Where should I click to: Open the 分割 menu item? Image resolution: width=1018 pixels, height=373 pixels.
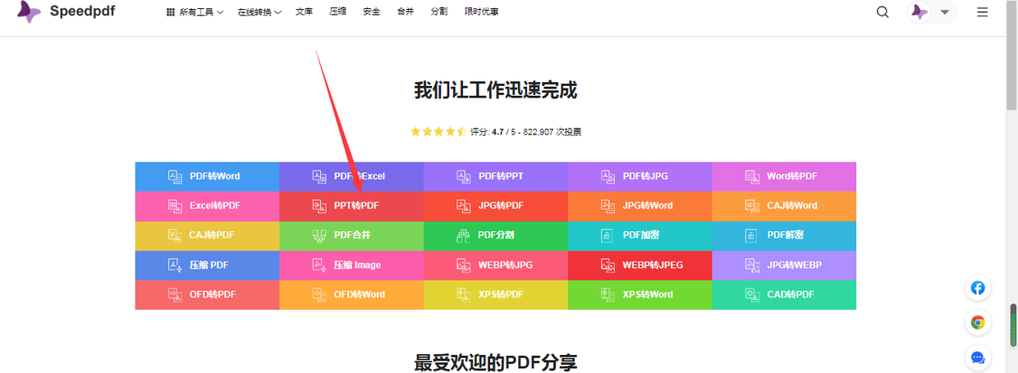point(439,12)
